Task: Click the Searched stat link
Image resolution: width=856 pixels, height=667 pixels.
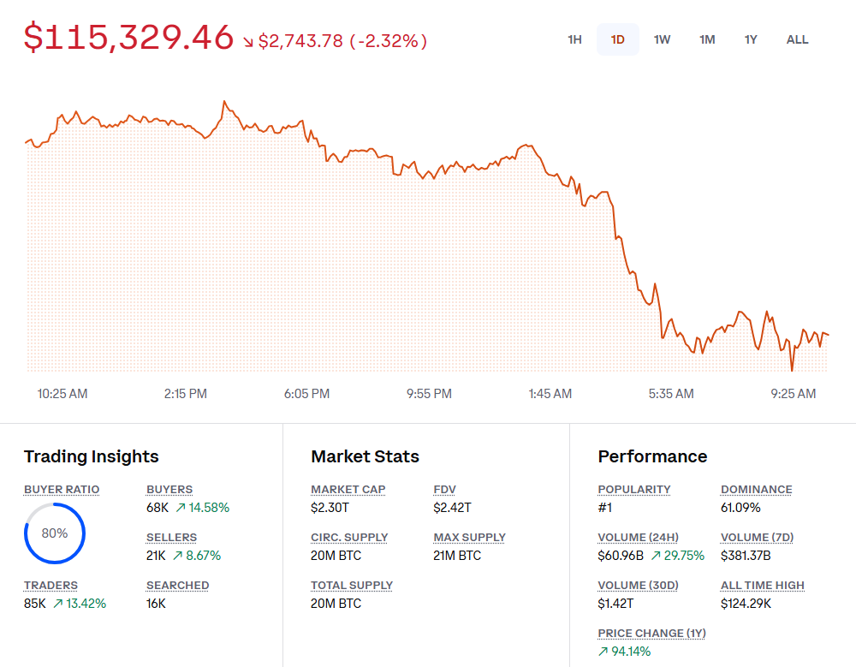Action: tap(177, 585)
